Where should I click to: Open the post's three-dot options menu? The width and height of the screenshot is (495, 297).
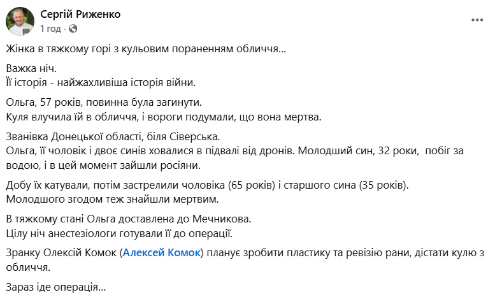point(477,21)
